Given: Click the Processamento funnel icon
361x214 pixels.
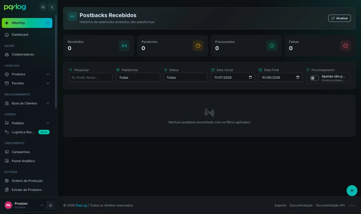Looking at the screenshot, I should tap(308, 70).
